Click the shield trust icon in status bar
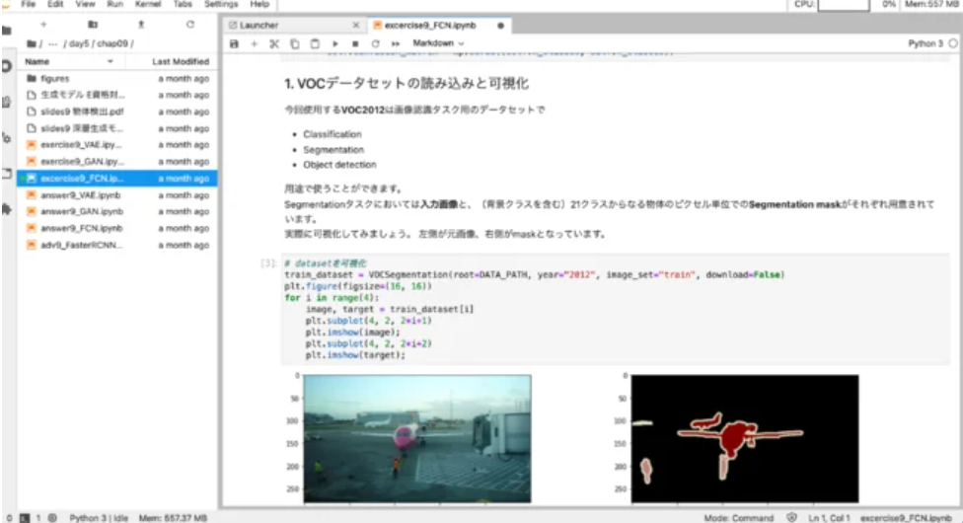The image size is (963, 523). (791, 517)
